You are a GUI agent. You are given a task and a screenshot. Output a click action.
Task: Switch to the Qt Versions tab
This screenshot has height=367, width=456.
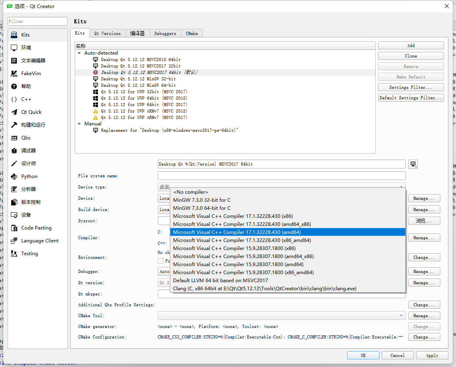click(107, 33)
